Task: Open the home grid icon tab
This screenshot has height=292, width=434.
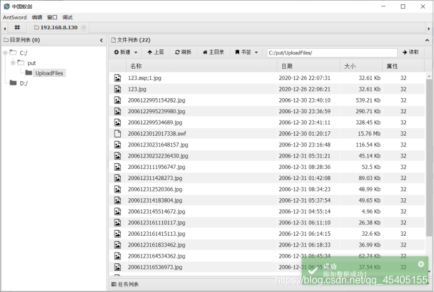Action: pos(17,28)
